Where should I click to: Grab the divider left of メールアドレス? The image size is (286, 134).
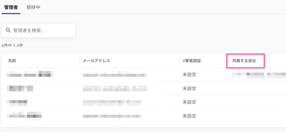coord(80,61)
